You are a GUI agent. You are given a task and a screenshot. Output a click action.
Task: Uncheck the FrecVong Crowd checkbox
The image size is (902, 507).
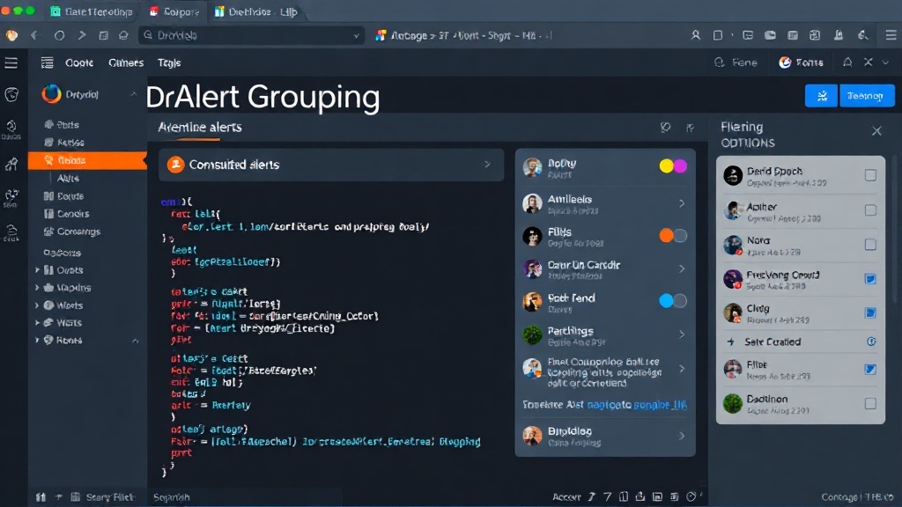click(870, 279)
